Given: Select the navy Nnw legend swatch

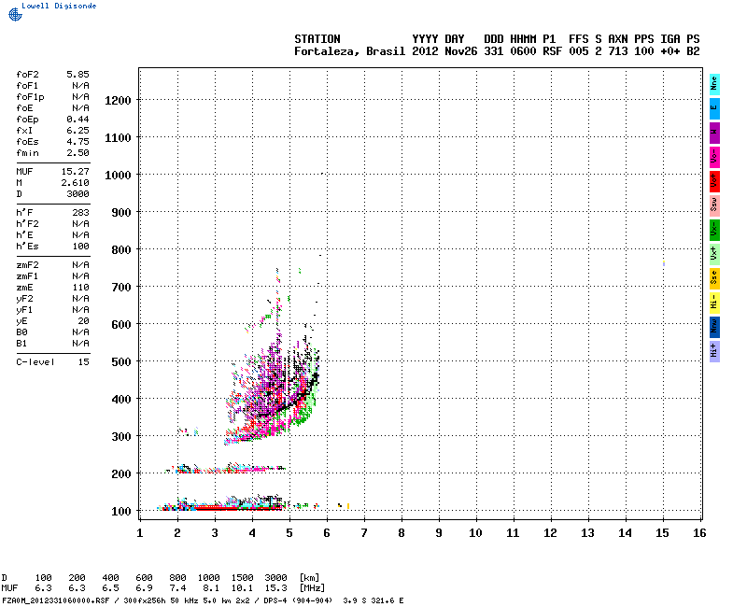Looking at the screenshot, I should (x=714, y=327).
